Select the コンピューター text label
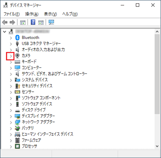Image resolution: width=161 pixels, height=158 pixels. coord(31,68)
